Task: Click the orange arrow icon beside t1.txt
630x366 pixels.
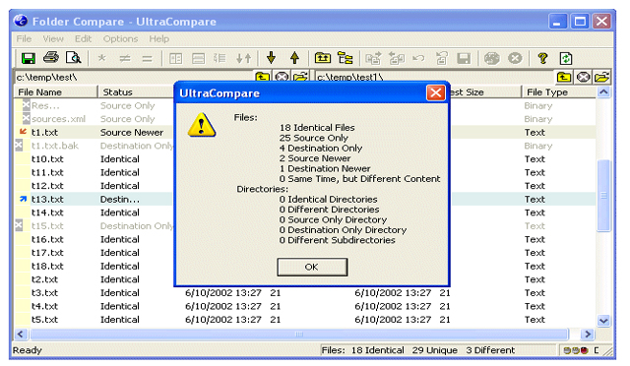Action: coord(23,132)
